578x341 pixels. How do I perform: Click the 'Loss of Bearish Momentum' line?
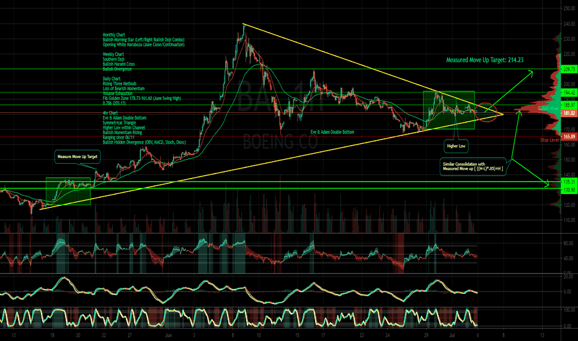click(x=123, y=89)
